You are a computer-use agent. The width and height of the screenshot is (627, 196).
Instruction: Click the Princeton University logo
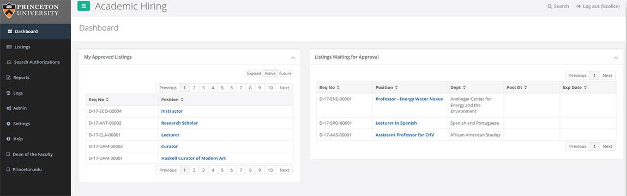(31, 10)
